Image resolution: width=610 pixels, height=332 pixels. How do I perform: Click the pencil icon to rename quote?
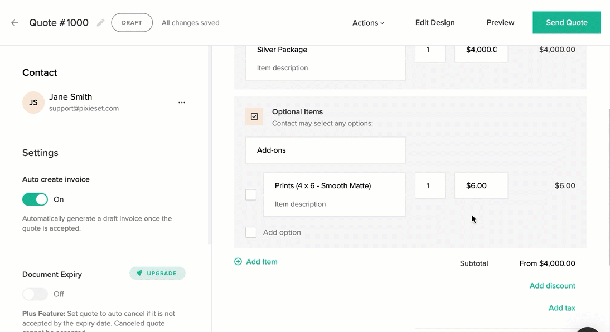[100, 22]
